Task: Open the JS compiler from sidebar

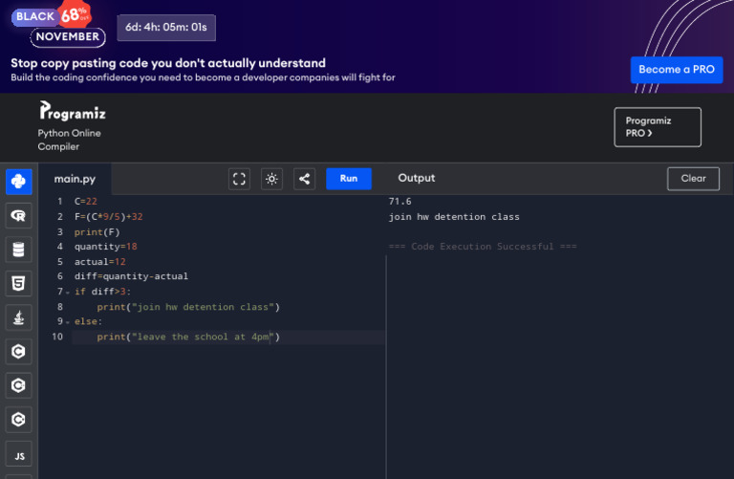Action: [x=19, y=454]
